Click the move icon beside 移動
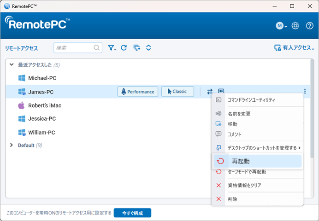319x221 pixels. click(219, 123)
